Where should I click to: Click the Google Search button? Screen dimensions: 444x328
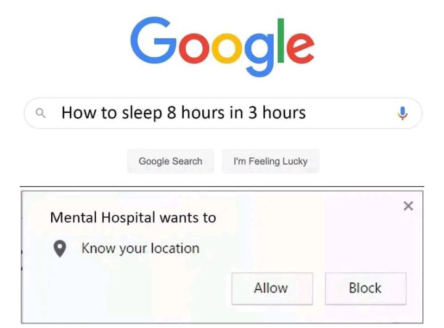170,161
